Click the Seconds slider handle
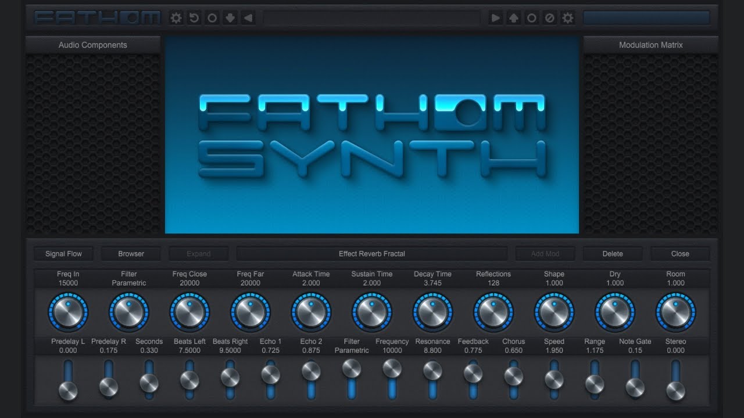The width and height of the screenshot is (744, 418). pos(149,383)
